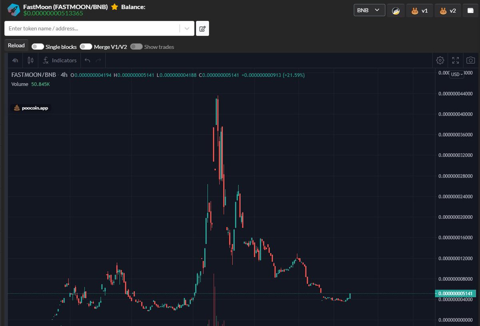The width and height of the screenshot is (480, 326).
Task: Click the current price tag 0.000000005141
Action: (456, 294)
